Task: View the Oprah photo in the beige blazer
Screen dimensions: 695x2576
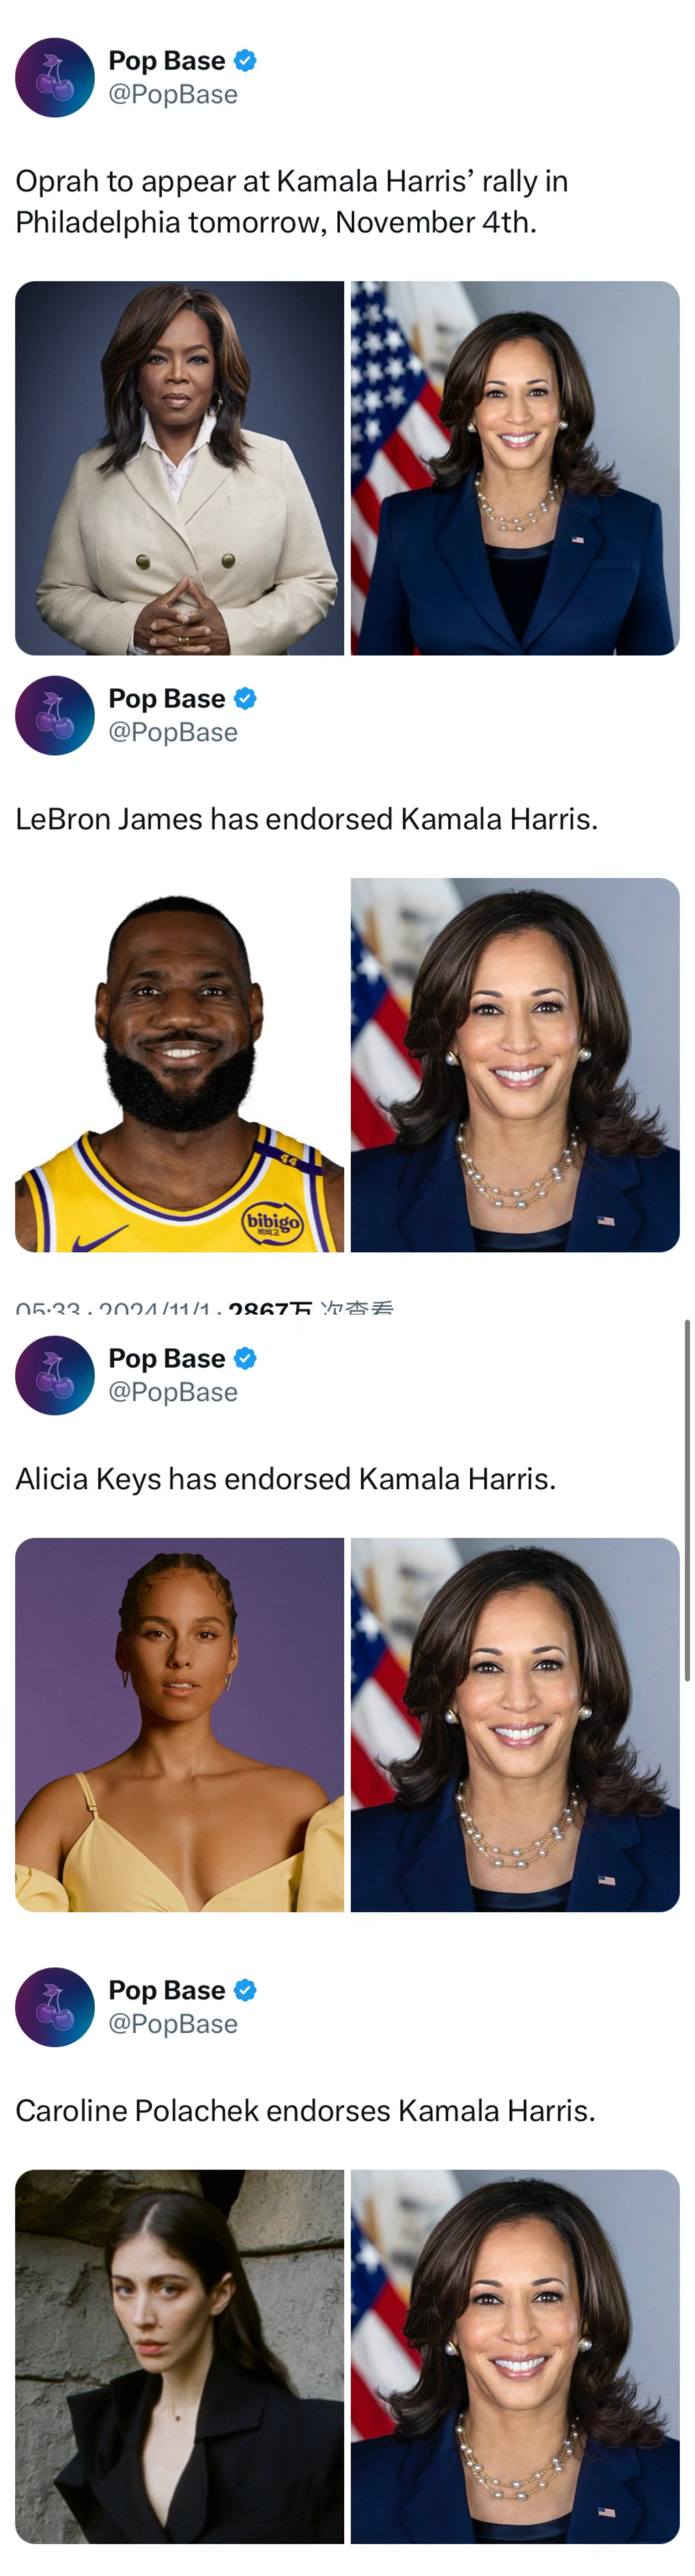Action: [180, 468]
